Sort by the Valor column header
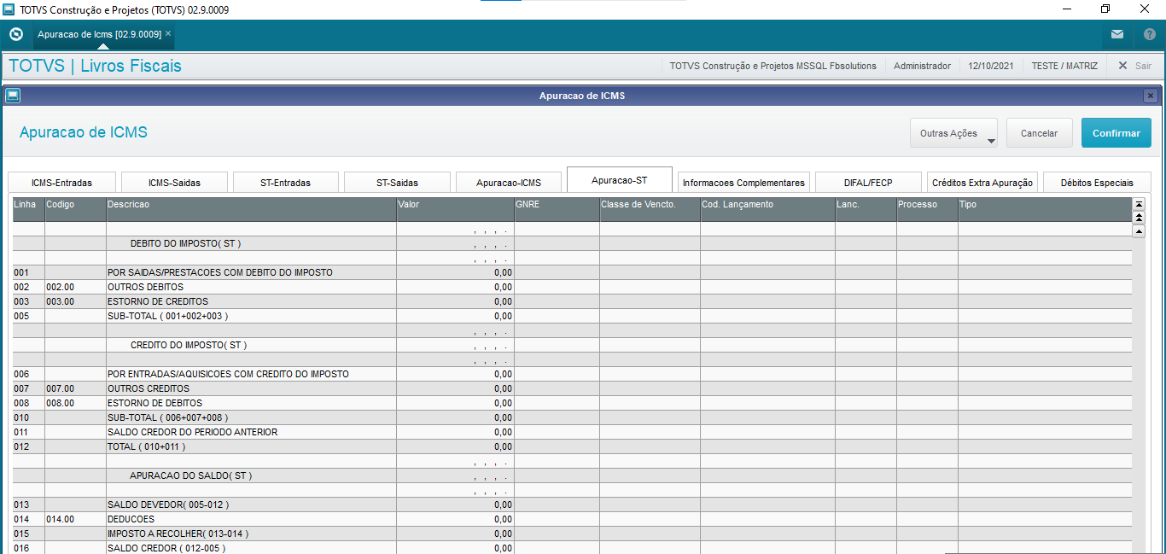Viewport: 1166px width, 554px height. coord(455,205)
